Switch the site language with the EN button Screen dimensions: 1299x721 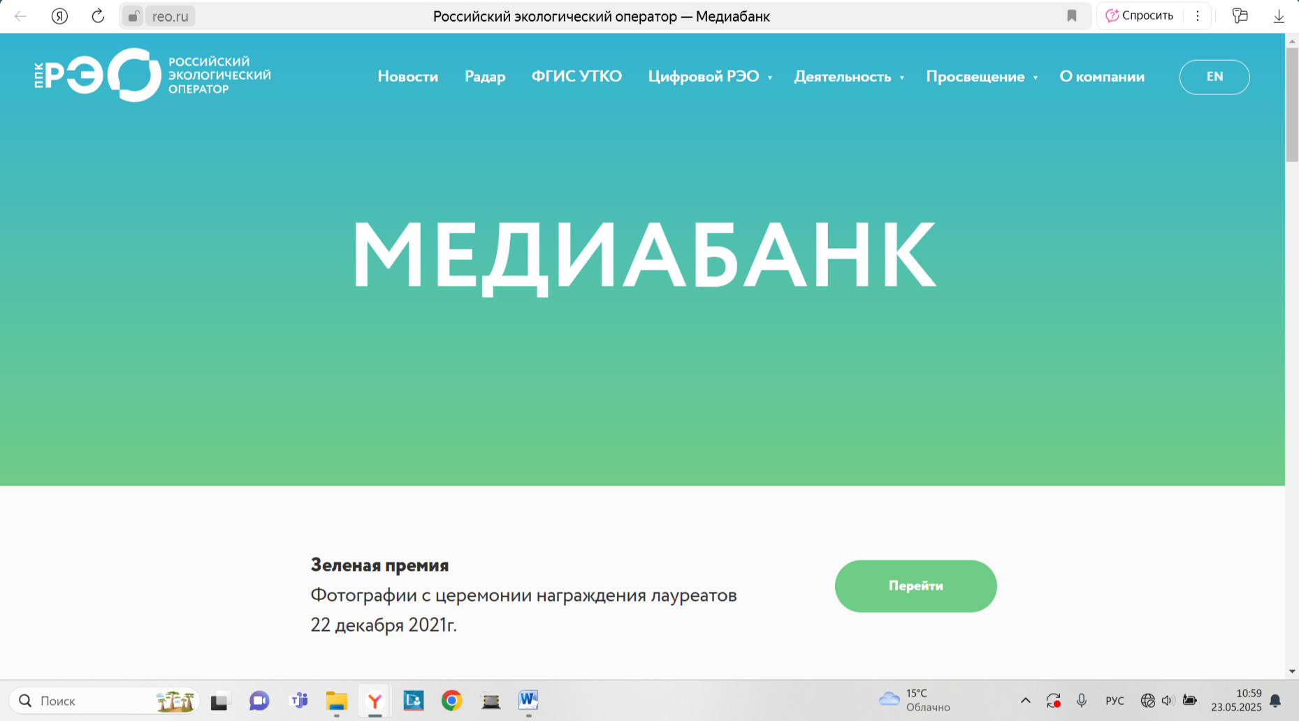(1214, 77)
